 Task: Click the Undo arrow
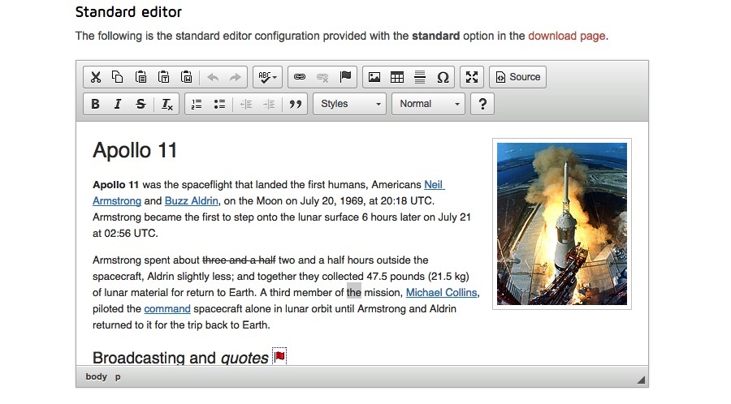(213, 77)
